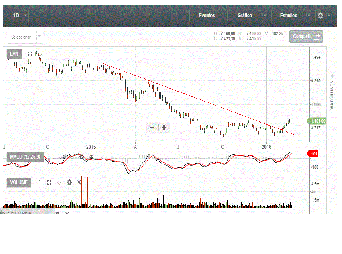Expand the Gráfico dropdown arrow
The height and width of the screenshot is (254, 342).
pyautogui.click(x=265, y=16)
